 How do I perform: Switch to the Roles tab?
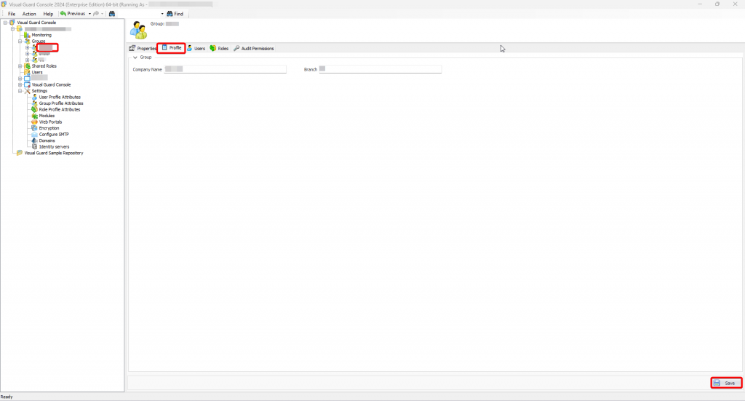[x=219, y=48]
